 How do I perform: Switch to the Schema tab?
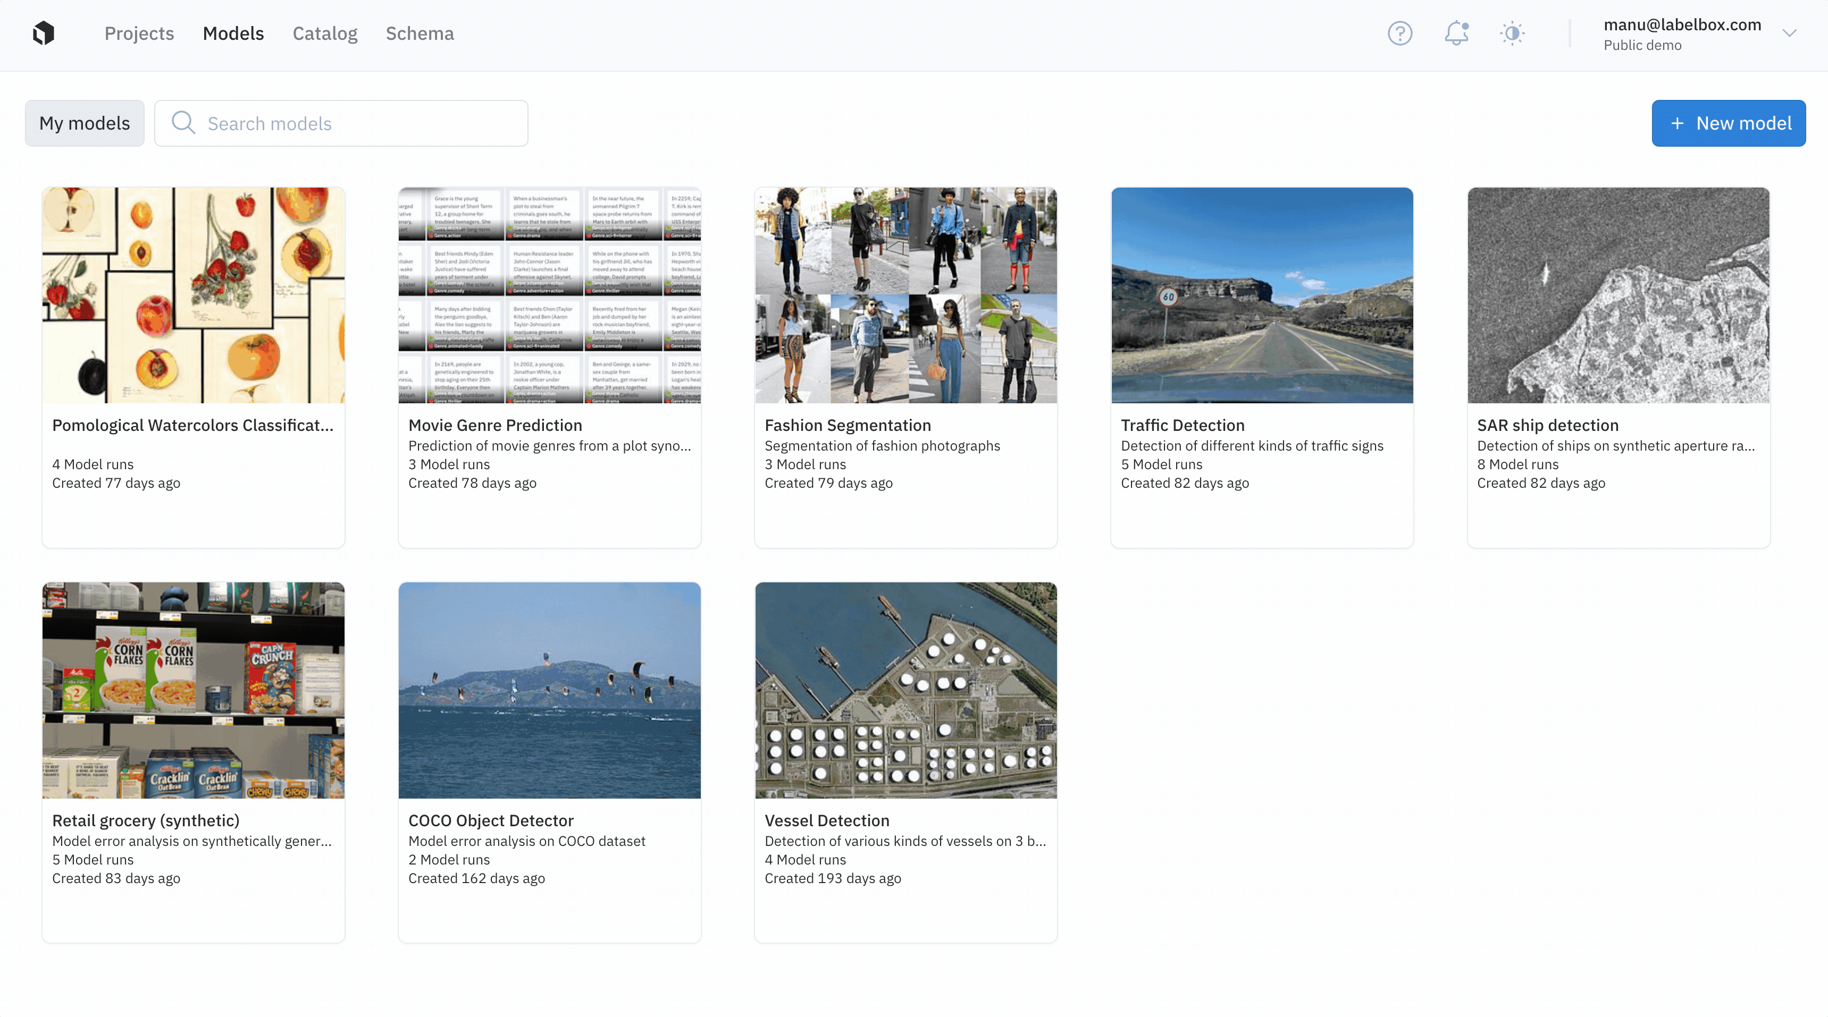click(420, 33)
